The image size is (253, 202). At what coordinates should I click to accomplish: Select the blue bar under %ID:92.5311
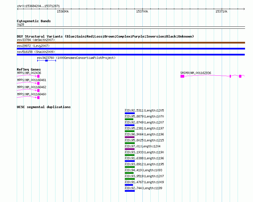click(130, 113)
